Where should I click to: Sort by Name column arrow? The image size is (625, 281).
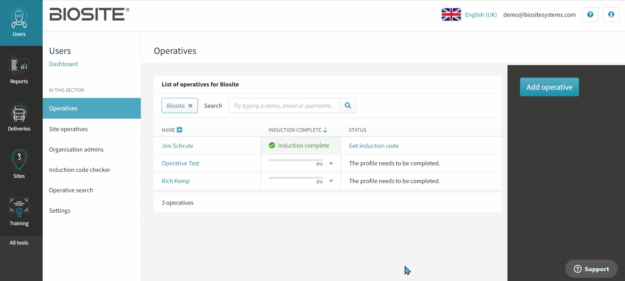click(x=179, y=130)
